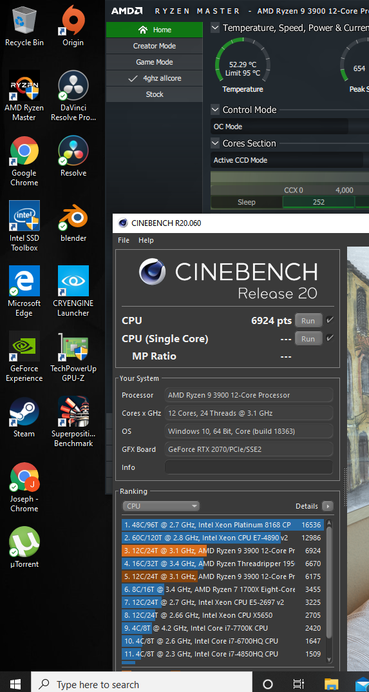
Task: Open Task View from the taskbar
Action: tap(299, 684)
